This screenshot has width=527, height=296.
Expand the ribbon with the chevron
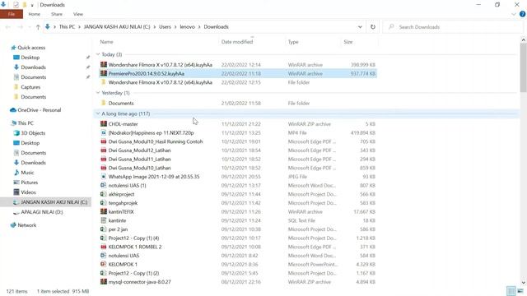click(514, 14)
